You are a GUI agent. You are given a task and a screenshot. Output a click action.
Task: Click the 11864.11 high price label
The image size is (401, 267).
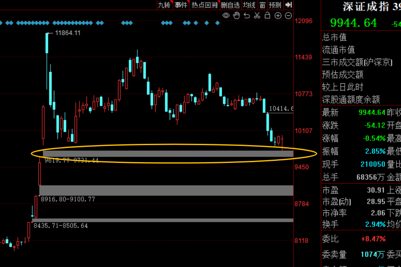pos(67,33)
